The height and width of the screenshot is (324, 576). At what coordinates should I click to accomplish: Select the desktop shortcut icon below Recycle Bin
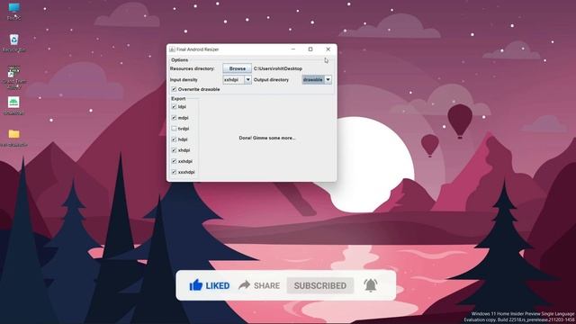pyautogui.click(x=14, y=77)
